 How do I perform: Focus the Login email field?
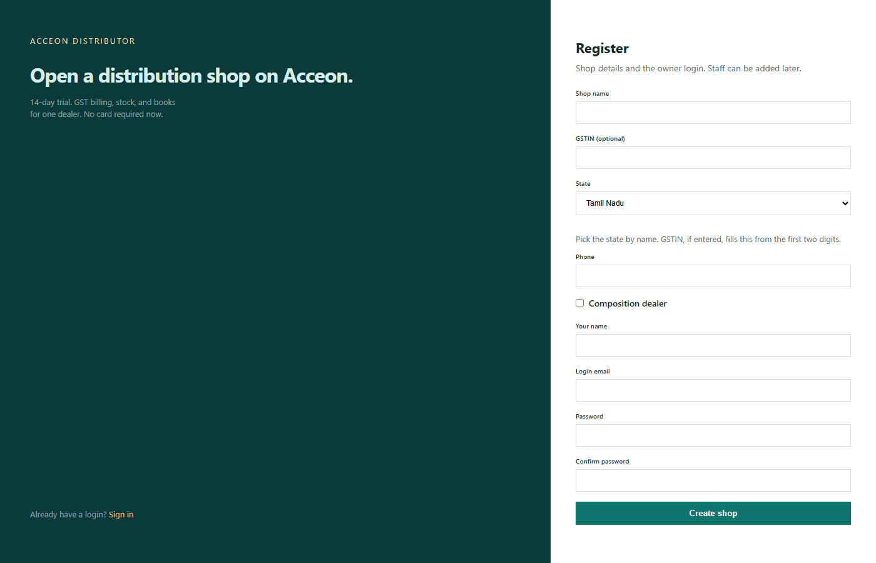click(x=713, y=390)
